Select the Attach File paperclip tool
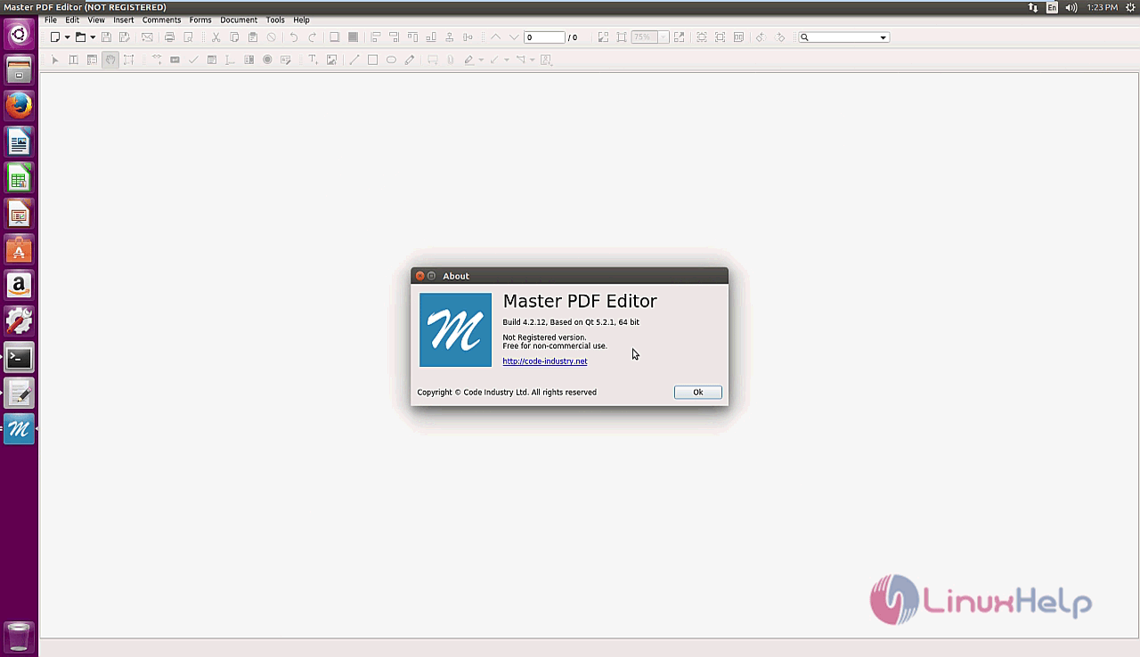Viewport: 1140px width, 657px height. click(450, 60)
